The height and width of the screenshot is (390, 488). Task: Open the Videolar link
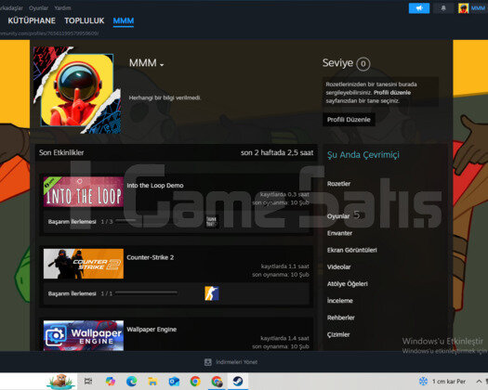click(339, 267)
